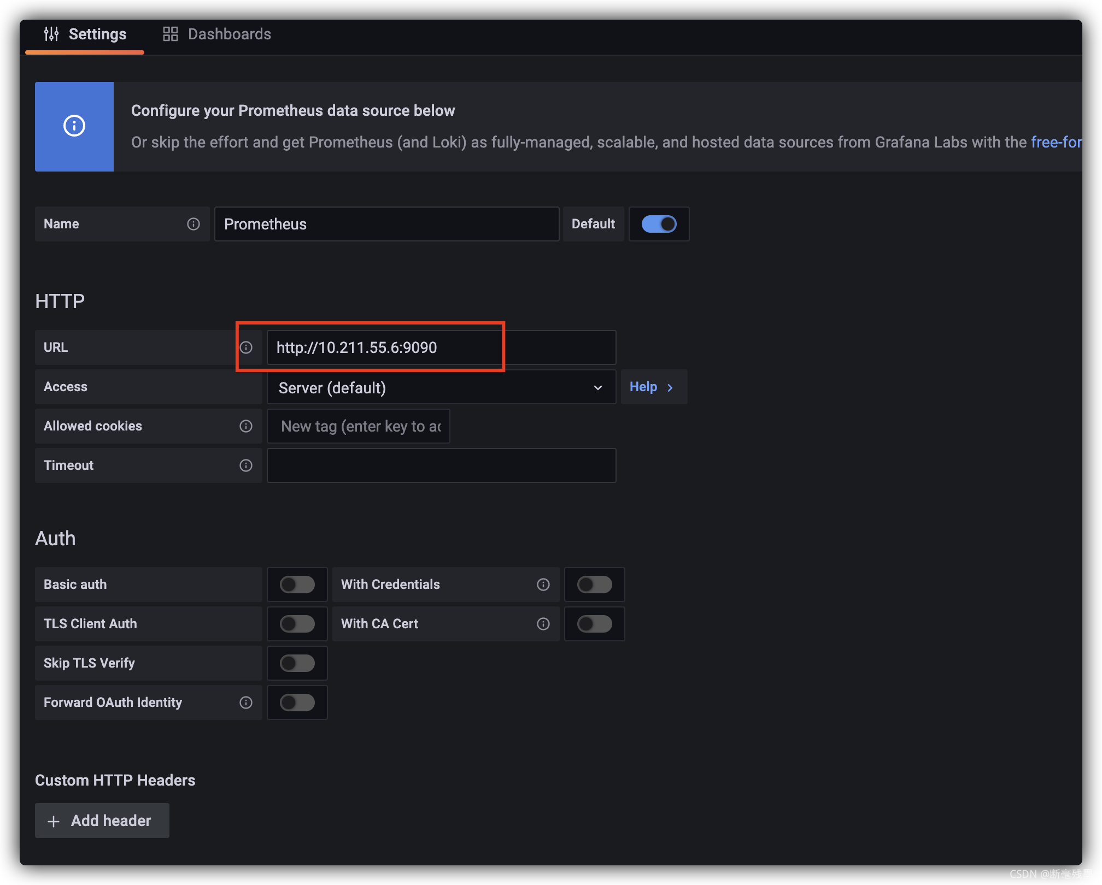Enable the Basic auth switch
Image resolution: width=1102 pixels, height=885 pixels.
point(297,585)
